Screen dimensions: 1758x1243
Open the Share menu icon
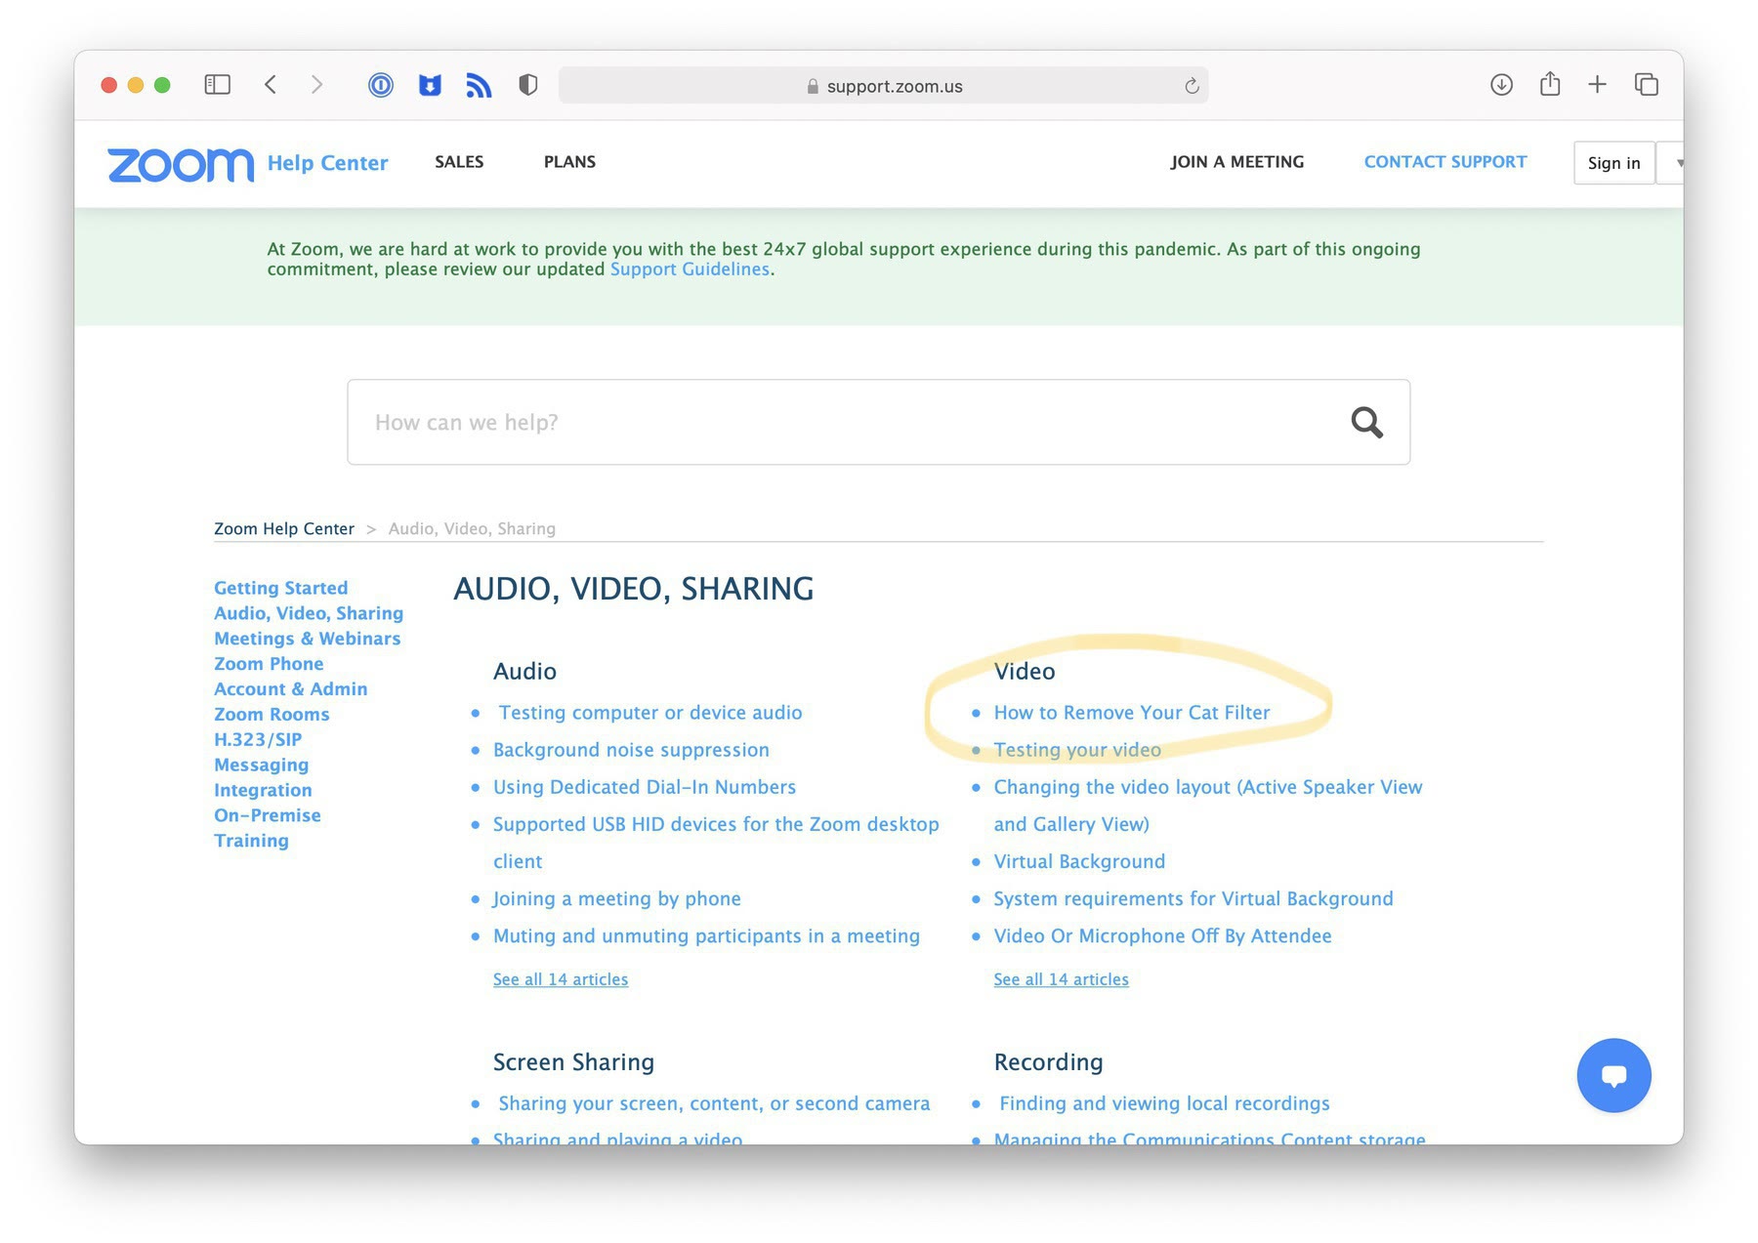coord(1550,85)
